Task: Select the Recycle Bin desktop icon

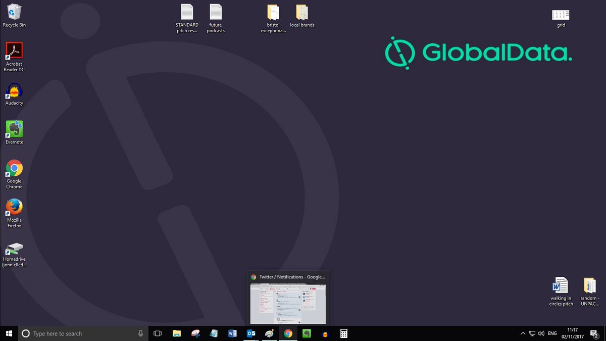Action: pos(14,16)
